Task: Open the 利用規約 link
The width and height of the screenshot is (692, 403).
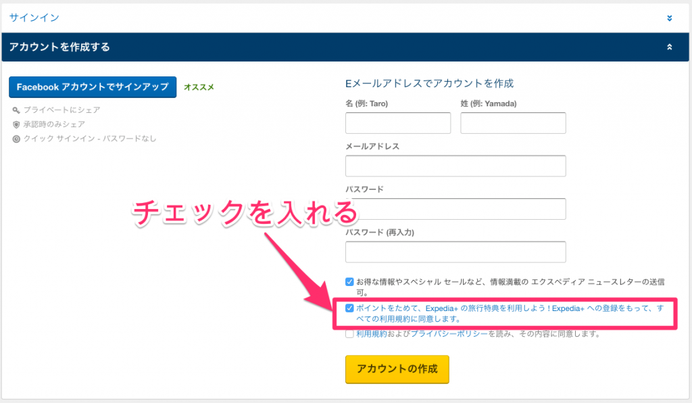Action: point(370,333)
